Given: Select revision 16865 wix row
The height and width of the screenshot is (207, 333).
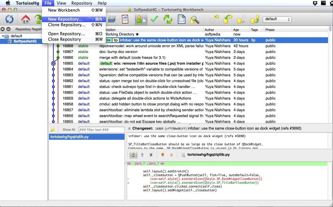Looking at the screenshot, I should click(188, 63).
